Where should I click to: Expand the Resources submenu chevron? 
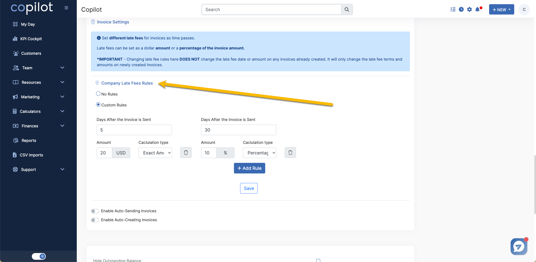tap(62, 82)
